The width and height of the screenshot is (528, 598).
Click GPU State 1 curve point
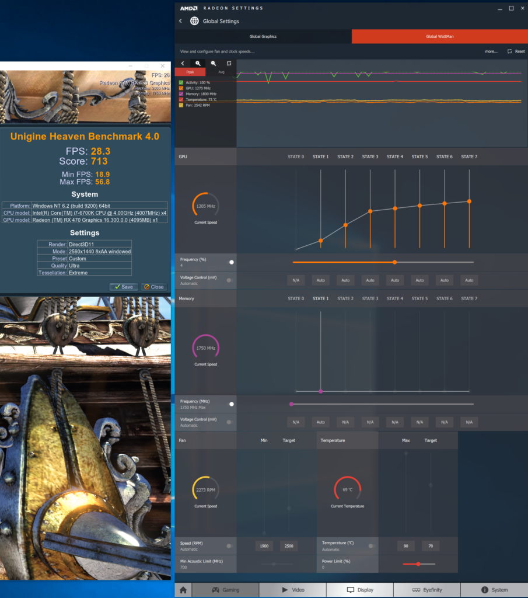[321, 241]
